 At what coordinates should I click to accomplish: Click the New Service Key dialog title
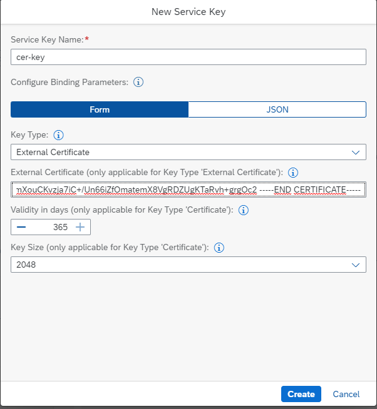[189, 11]
